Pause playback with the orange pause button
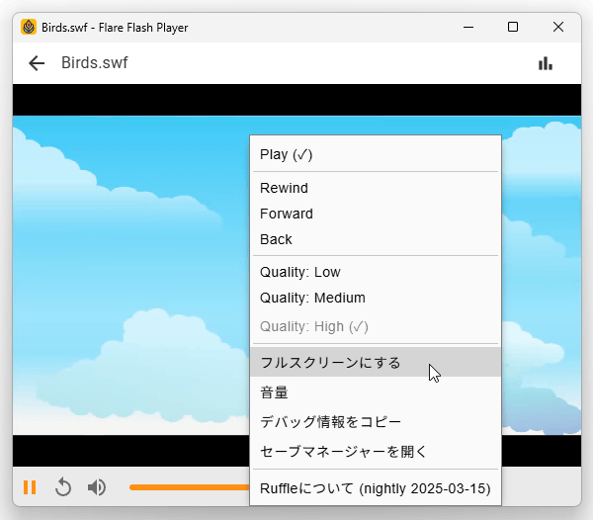The height and width of the screenshot is (520, 593). [x=30, y=487]
